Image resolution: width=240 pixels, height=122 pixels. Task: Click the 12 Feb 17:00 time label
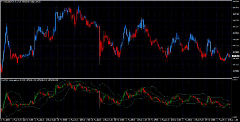tap(85, 120)
